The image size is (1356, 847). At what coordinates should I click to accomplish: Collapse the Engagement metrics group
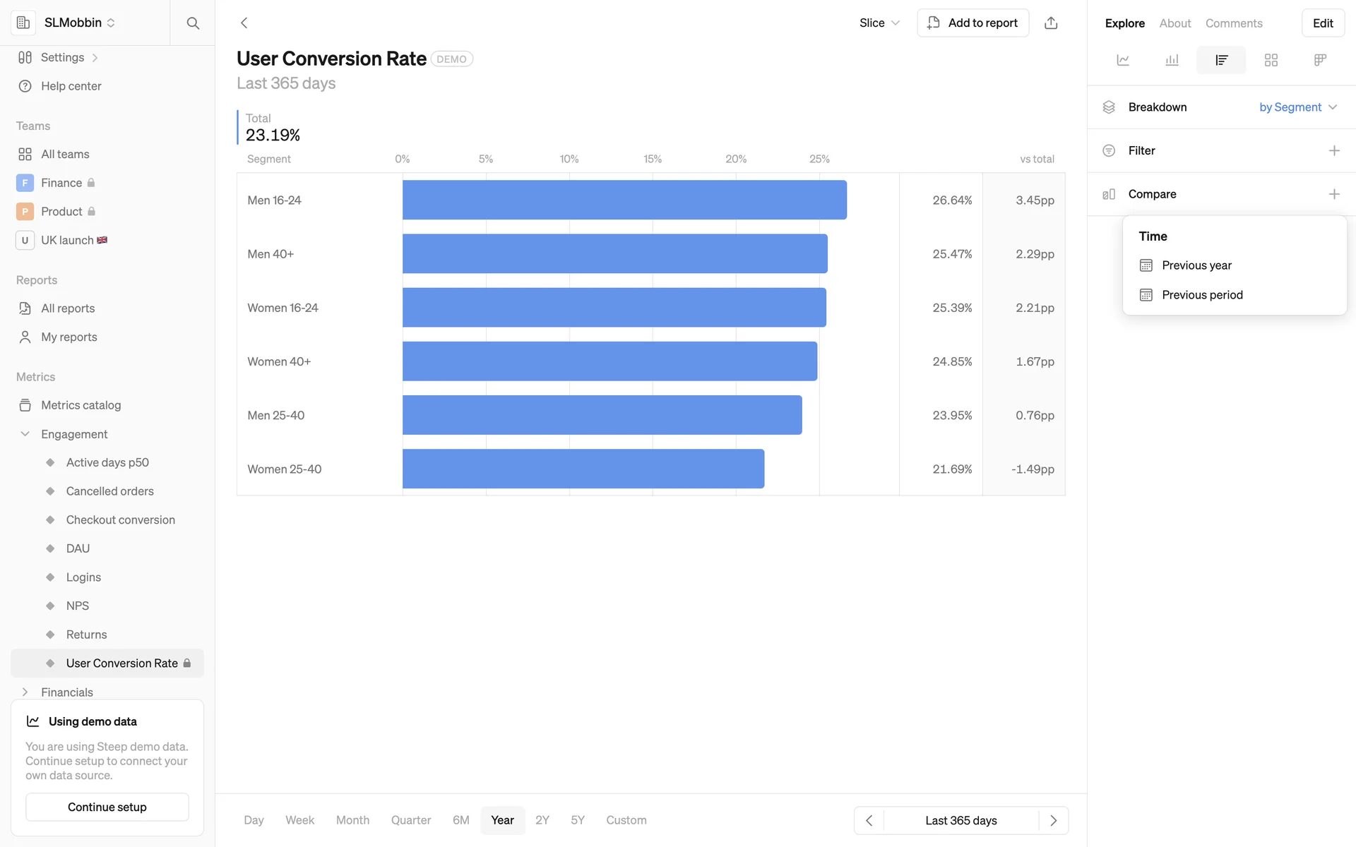coord(25,434)
